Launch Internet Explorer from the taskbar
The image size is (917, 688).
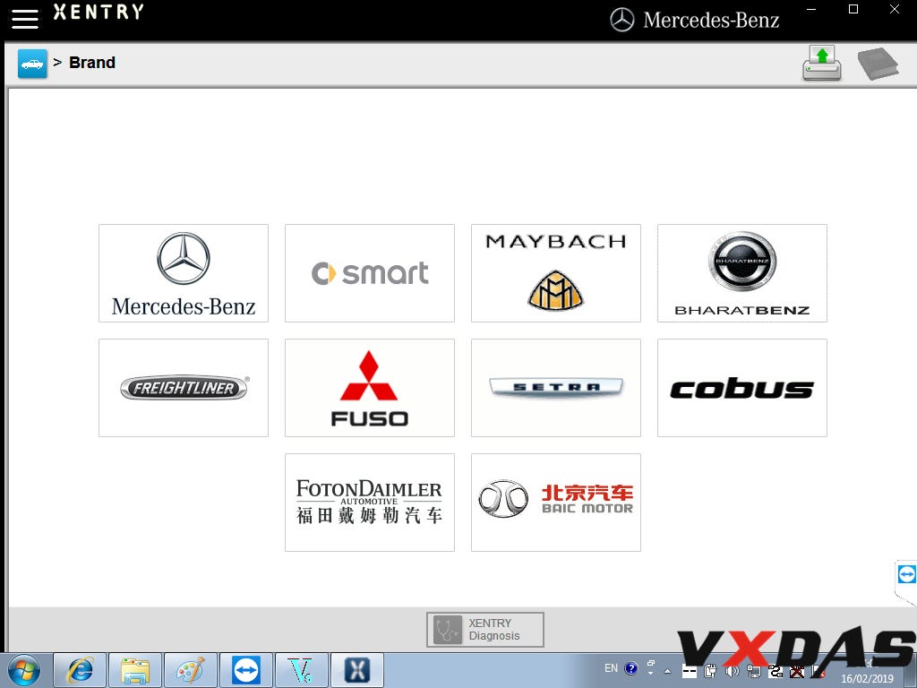tap(80, 670)
